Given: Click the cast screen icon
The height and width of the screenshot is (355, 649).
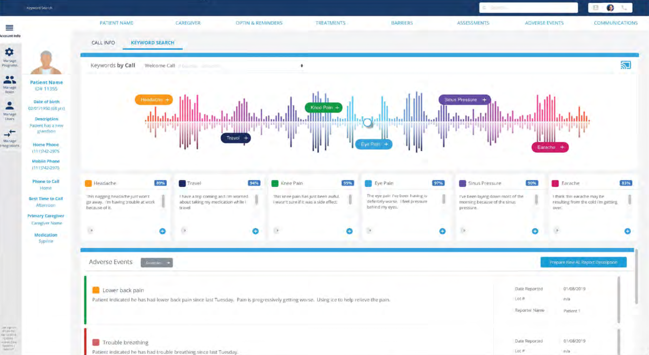Looking at the screenshot, I should click(x=626, y=65).
